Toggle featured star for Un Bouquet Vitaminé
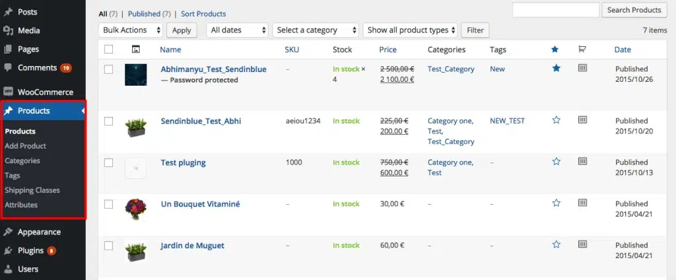 (556, 203)
